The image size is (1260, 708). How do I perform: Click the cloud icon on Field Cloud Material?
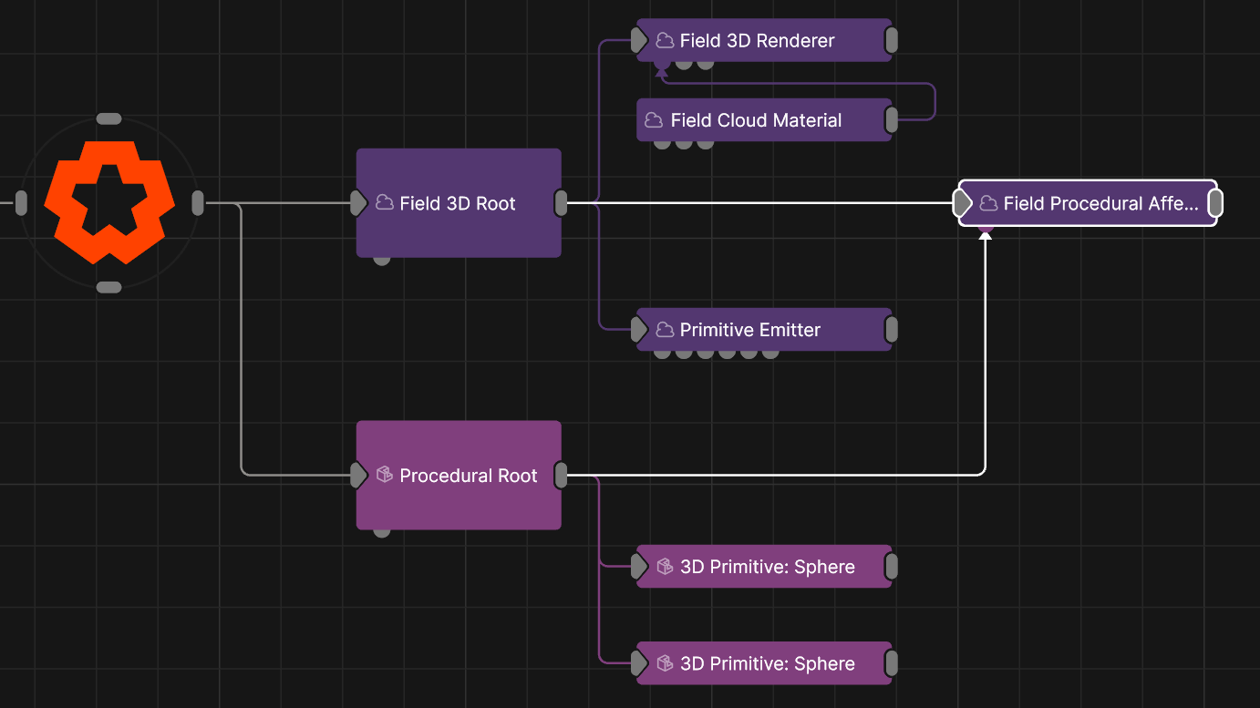pos(654,120)
